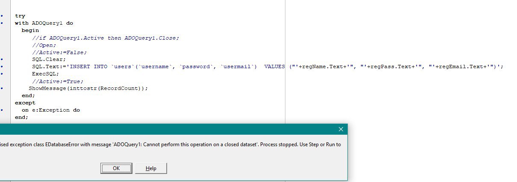Click gutter dot beside ShowMessage line
Screen dimensions: 517x182
point(2,88)
